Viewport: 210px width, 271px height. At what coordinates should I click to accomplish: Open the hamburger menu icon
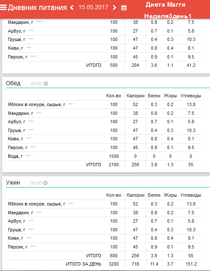3,8
